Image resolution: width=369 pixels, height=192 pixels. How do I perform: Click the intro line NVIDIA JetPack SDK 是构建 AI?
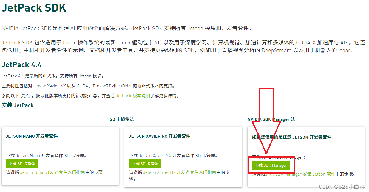tap(126, 28)
